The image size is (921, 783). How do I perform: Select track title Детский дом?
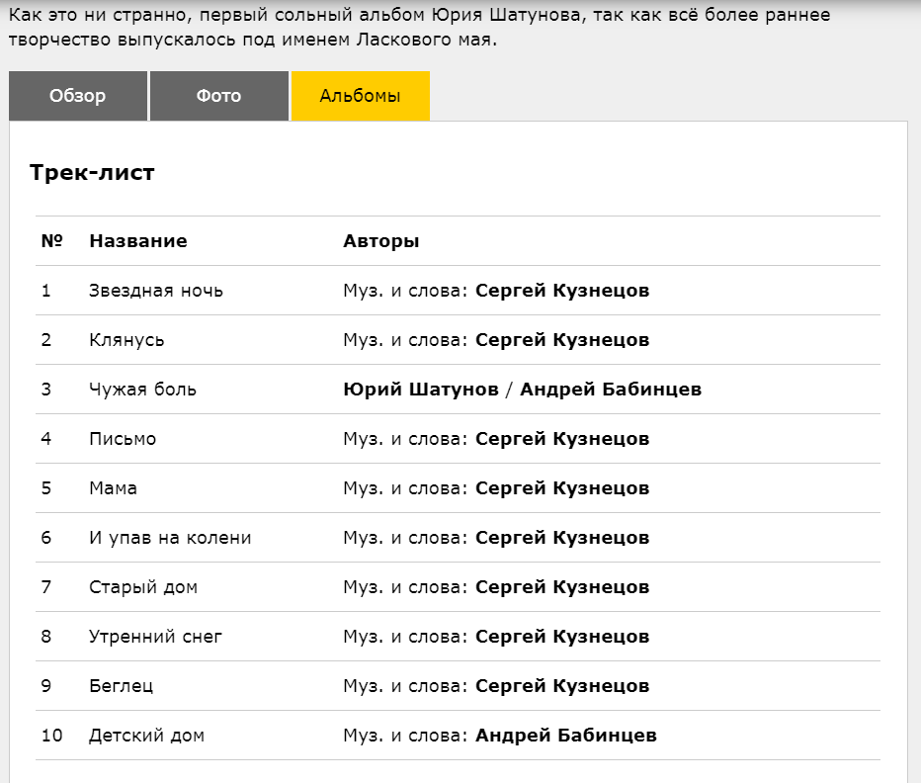point(146,735)
